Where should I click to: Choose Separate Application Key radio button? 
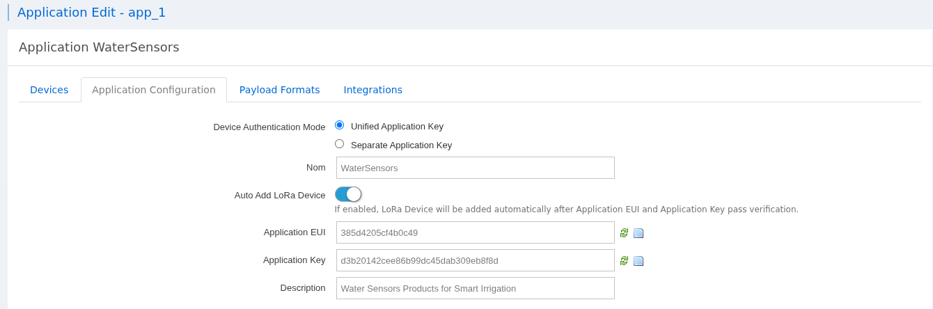coord(340,144)
